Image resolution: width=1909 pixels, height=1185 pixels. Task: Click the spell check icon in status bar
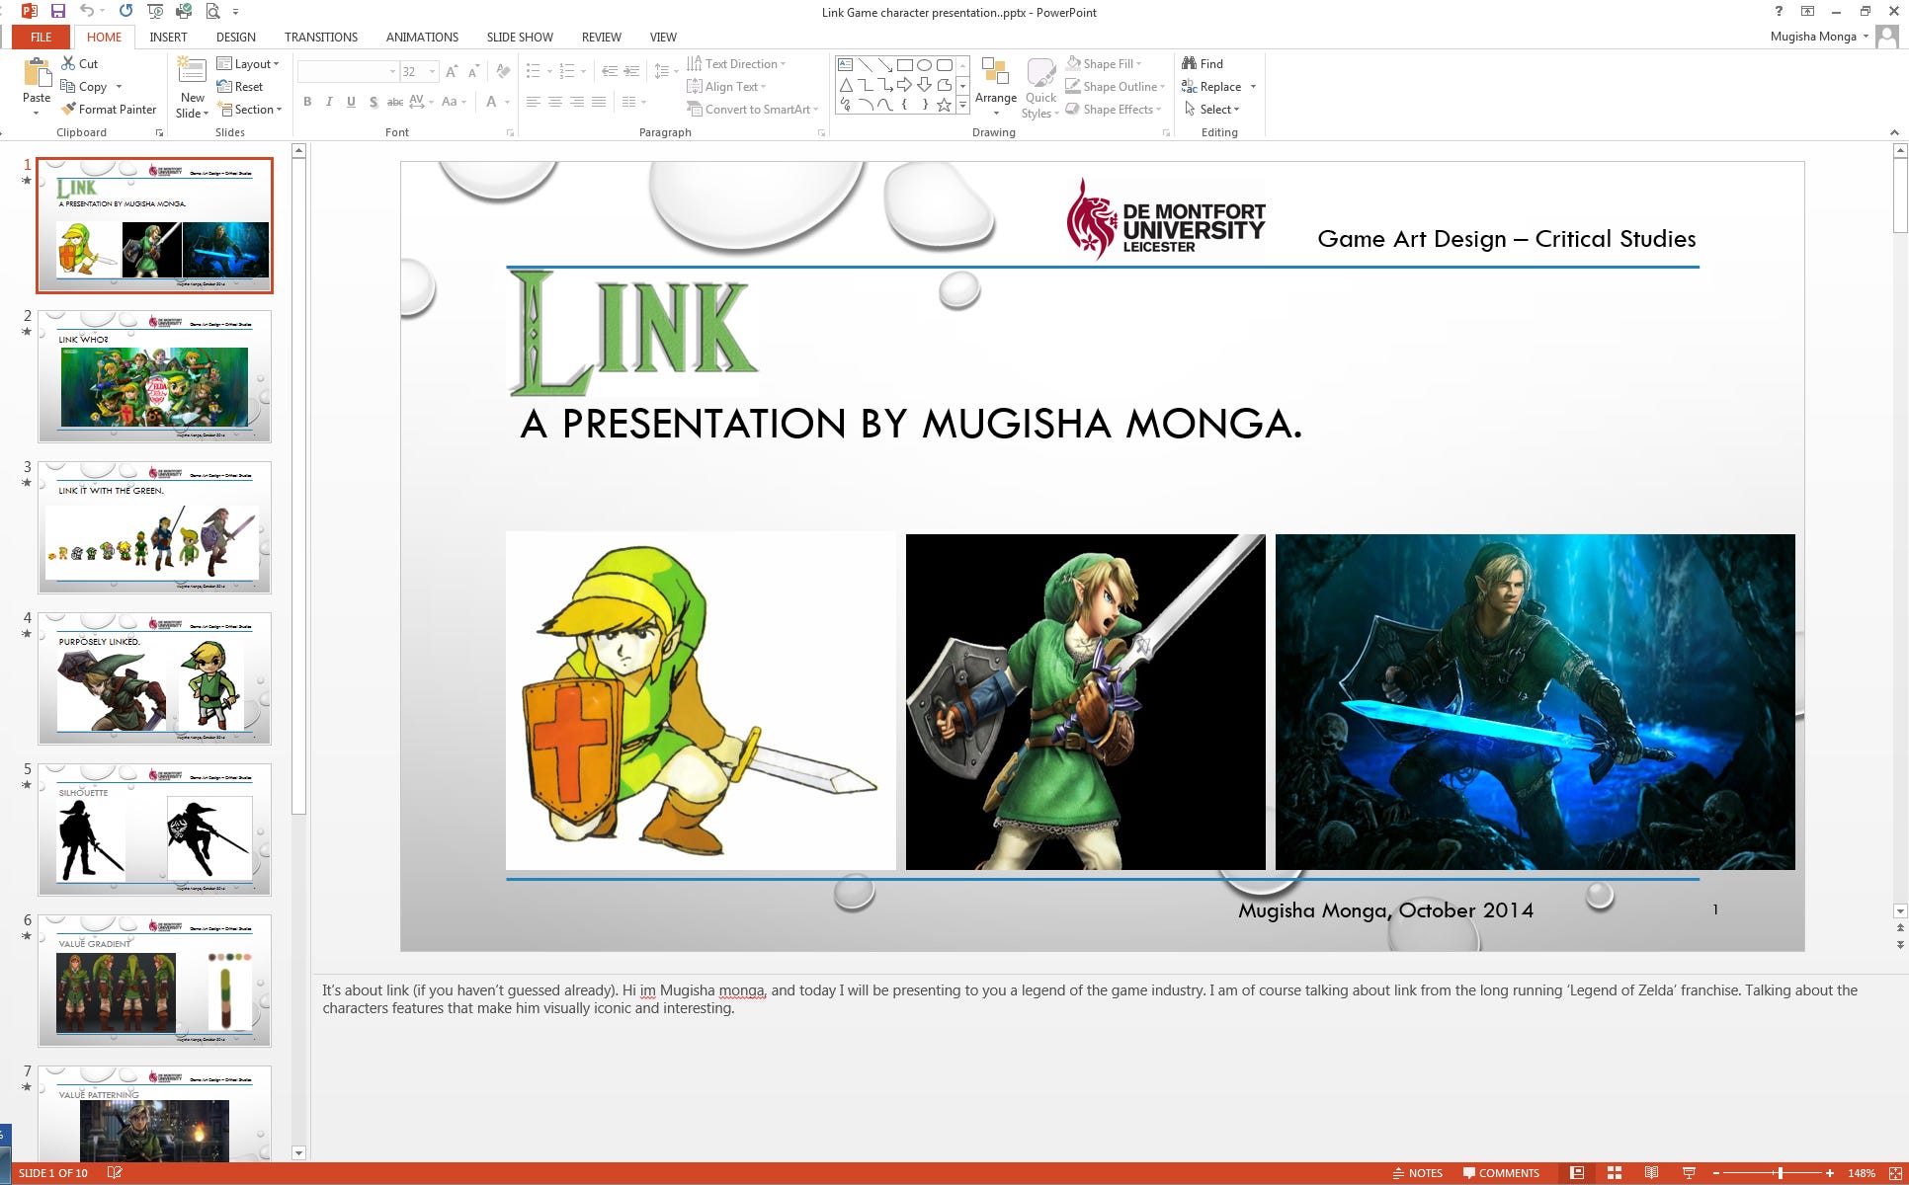coord(115,1173)
